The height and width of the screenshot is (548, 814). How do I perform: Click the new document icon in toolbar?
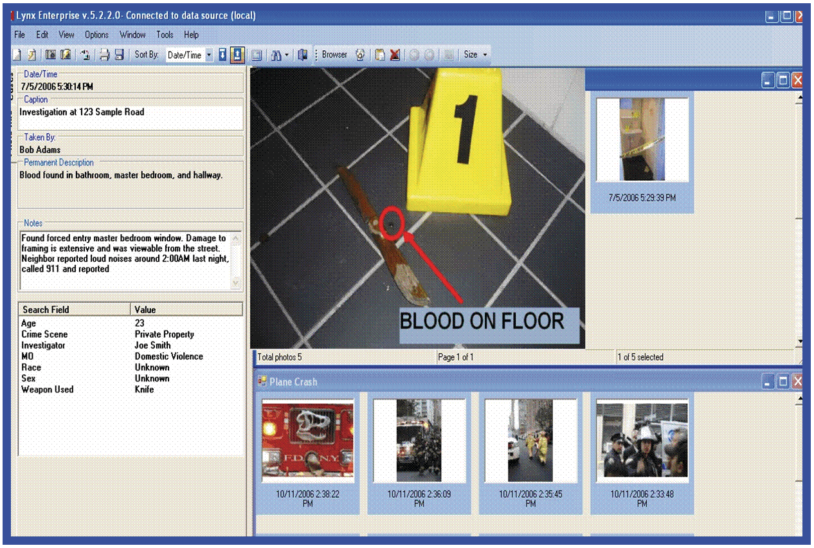17,55
